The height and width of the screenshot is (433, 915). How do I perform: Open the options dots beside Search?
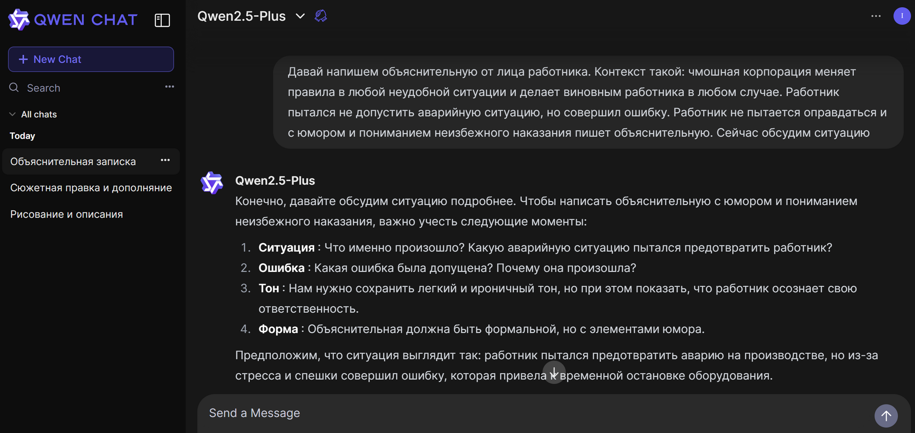(169, 87)
